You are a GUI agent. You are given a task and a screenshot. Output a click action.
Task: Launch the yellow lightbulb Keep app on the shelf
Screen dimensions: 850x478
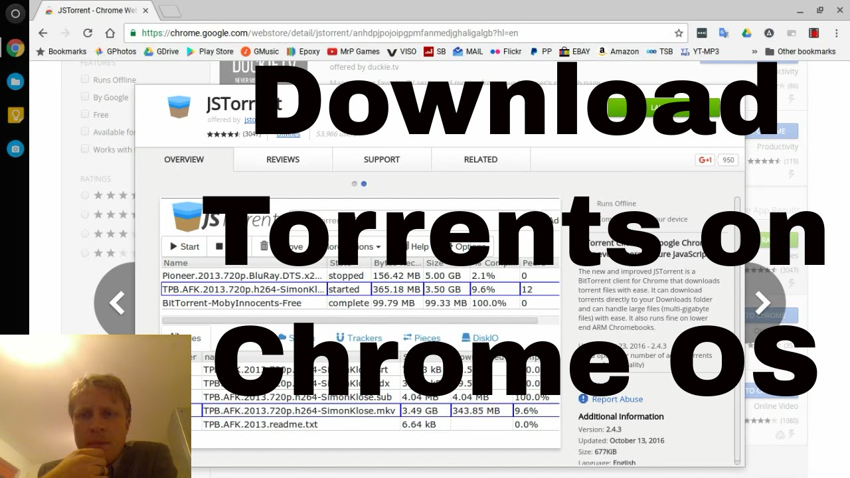pos(15,115)
